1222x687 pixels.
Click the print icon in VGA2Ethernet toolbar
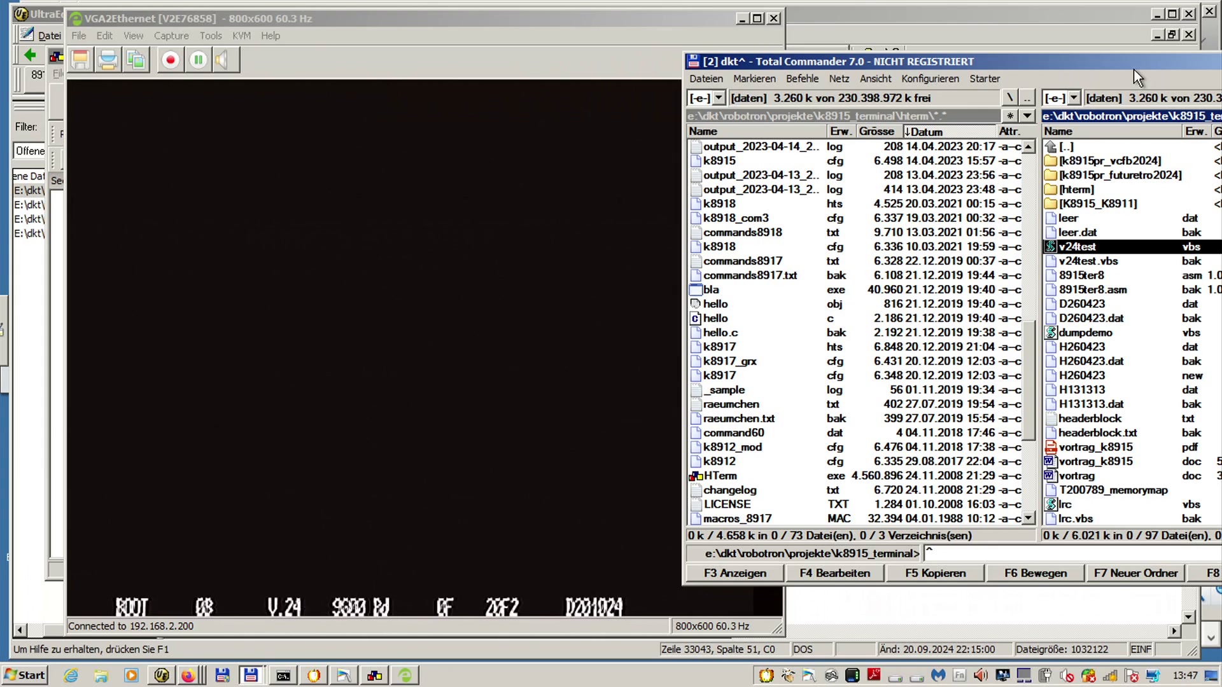tap(108, 60)
